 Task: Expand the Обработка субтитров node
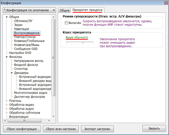(7, 113)
